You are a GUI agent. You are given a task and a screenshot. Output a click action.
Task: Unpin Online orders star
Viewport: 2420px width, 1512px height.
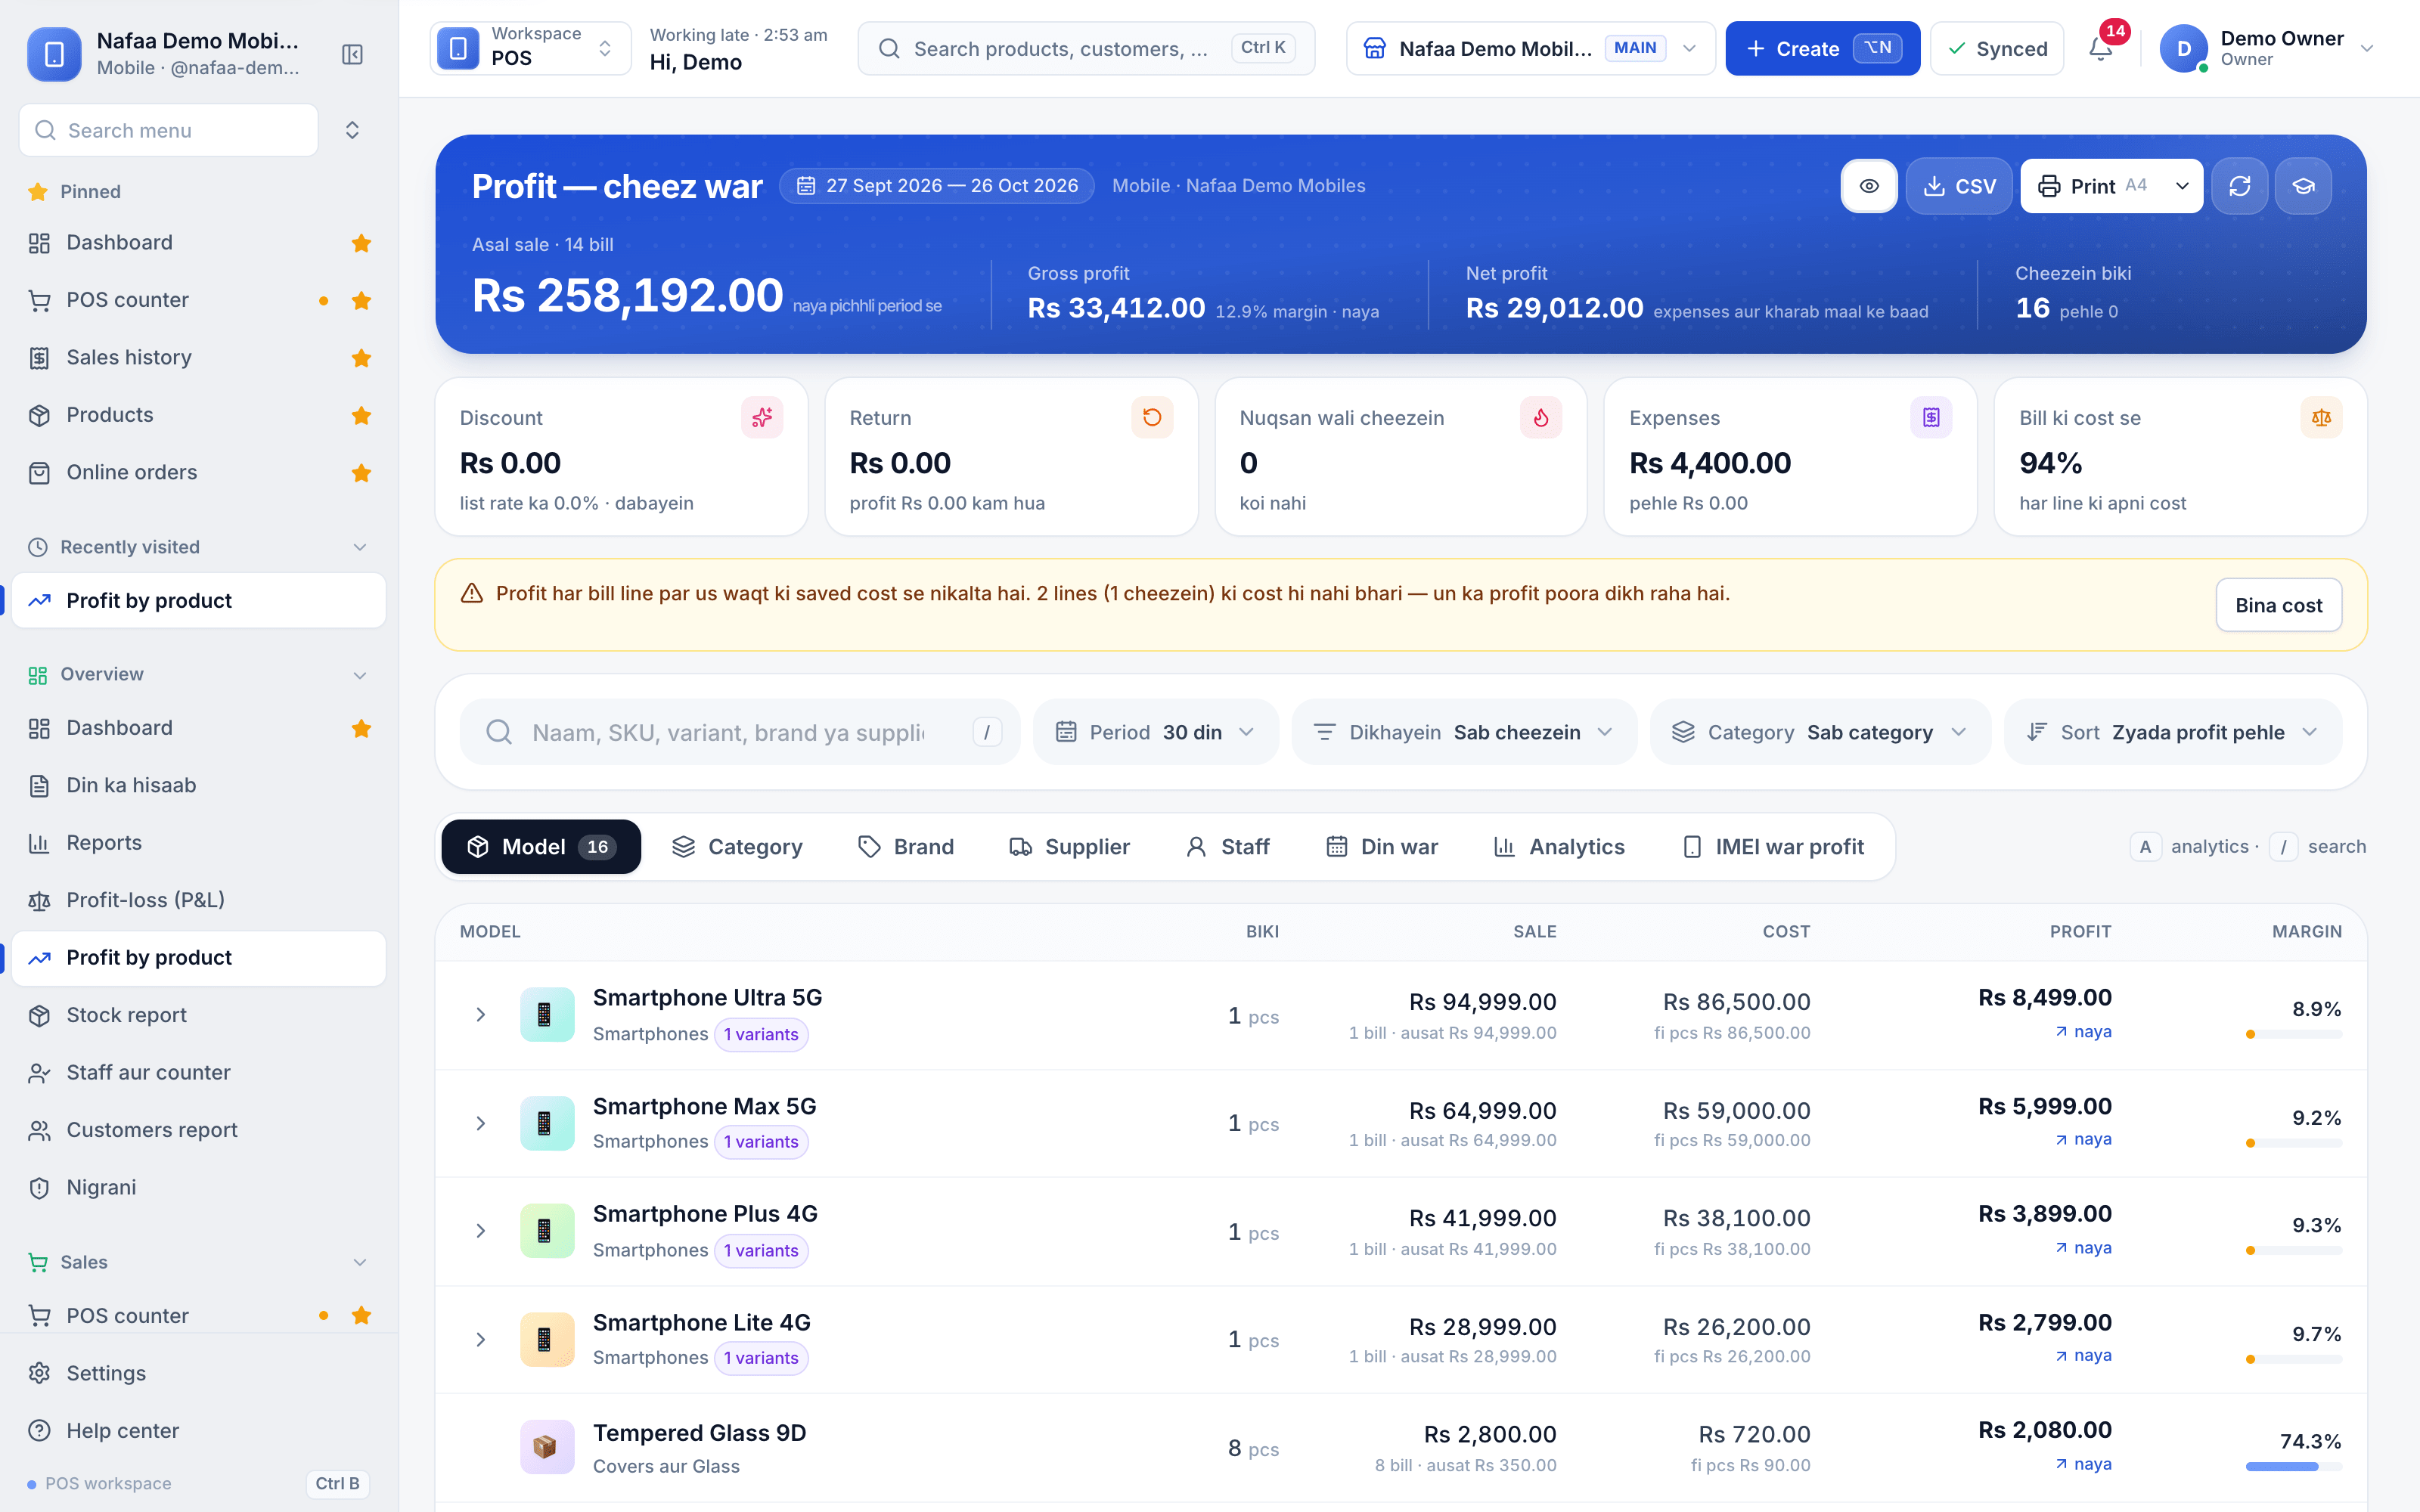(361, 473)
